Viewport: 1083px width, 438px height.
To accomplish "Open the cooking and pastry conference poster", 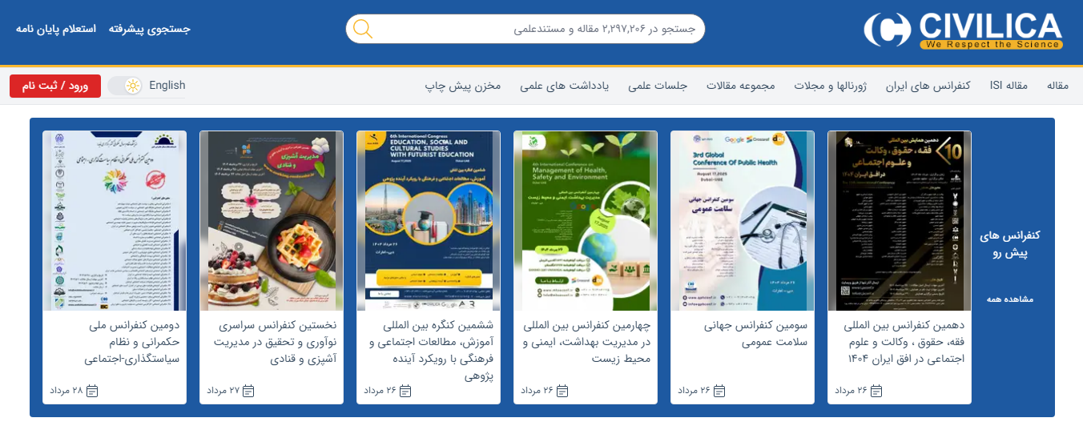I will click(272, 220).
